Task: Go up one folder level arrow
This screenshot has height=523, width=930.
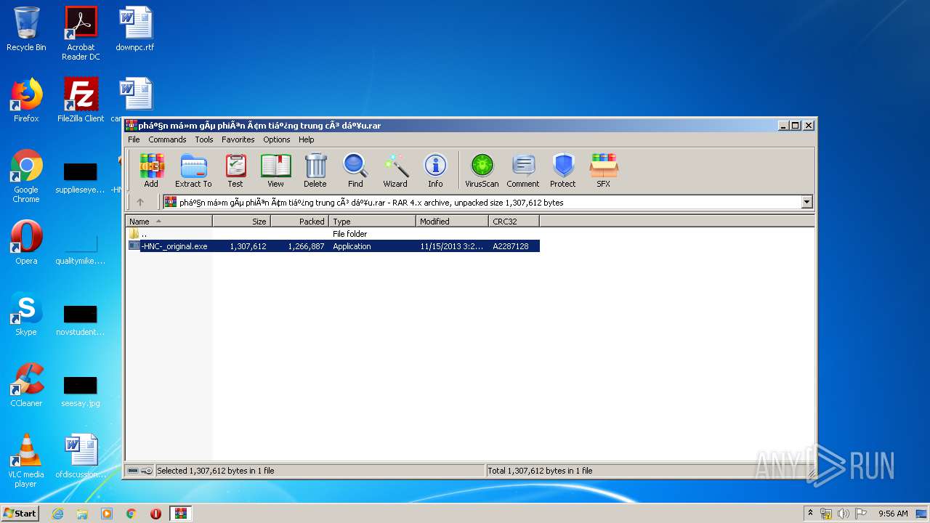Action: 140,202
